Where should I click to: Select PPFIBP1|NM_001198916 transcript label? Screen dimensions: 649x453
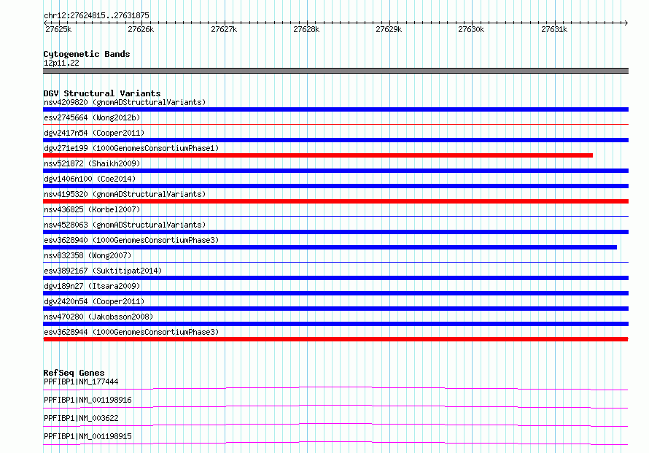[x=88, y=400]
